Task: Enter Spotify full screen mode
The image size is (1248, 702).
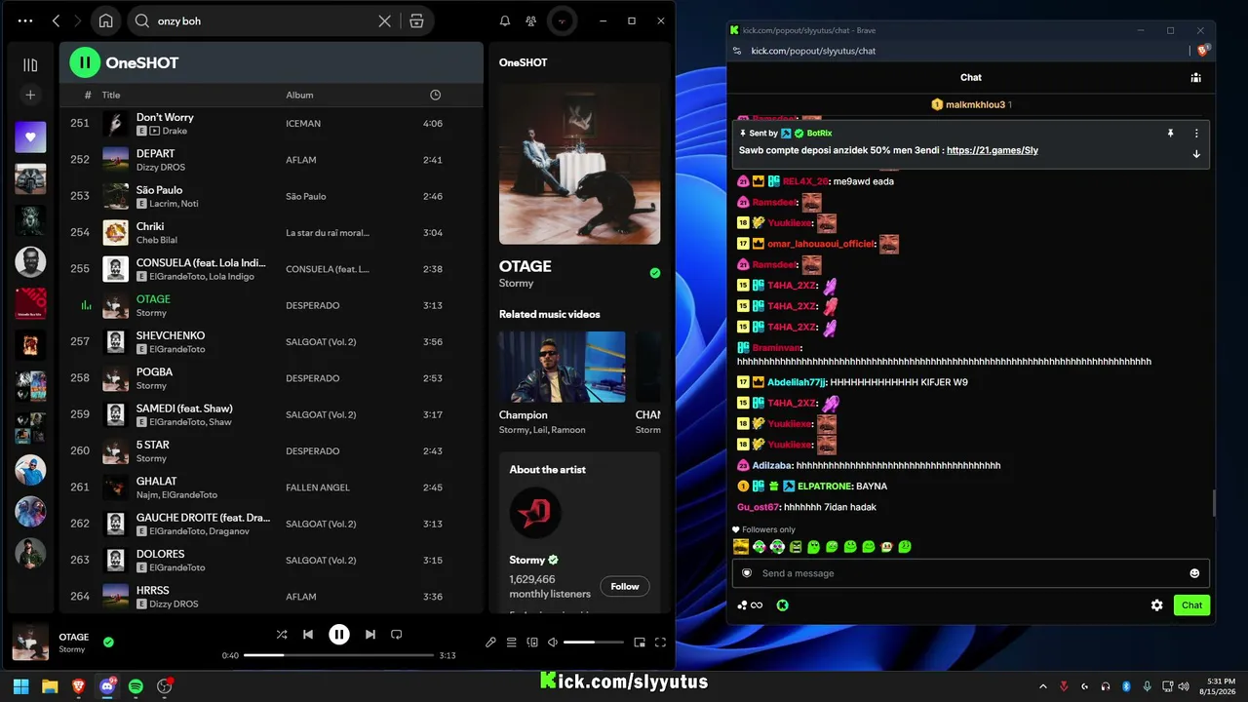Action: coord(660,643)
